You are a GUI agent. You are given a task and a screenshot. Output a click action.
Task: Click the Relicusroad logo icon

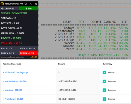point(2,4)
